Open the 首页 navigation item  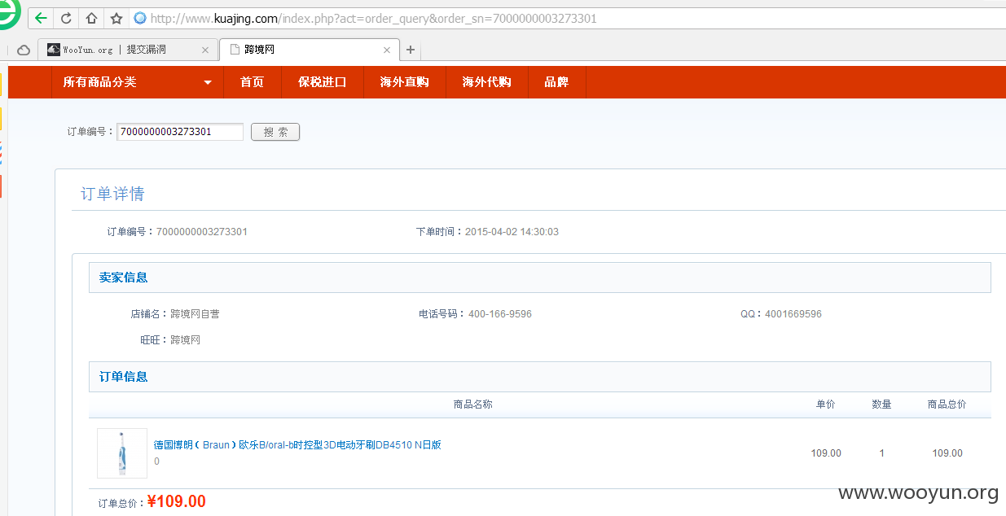click(x=252, y=82)
